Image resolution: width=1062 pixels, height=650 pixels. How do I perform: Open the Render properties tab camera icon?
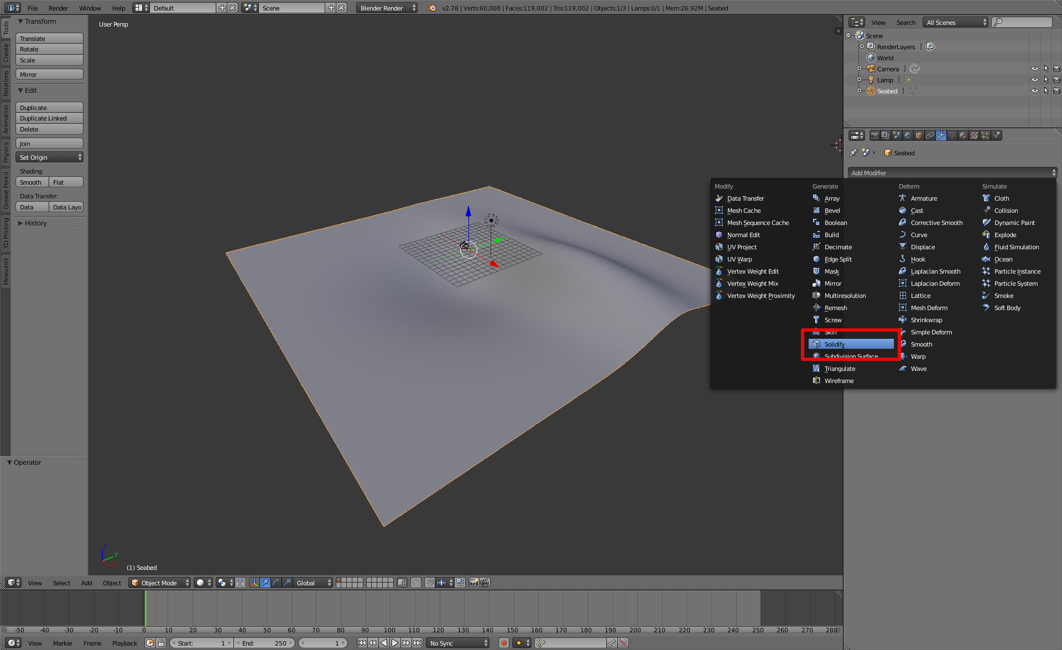coord(875,135)
